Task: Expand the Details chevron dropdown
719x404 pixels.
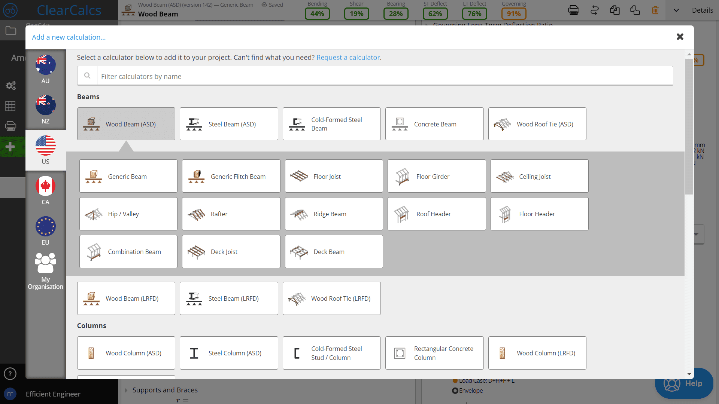Action: pyautogui.click(x=676, y=10)
